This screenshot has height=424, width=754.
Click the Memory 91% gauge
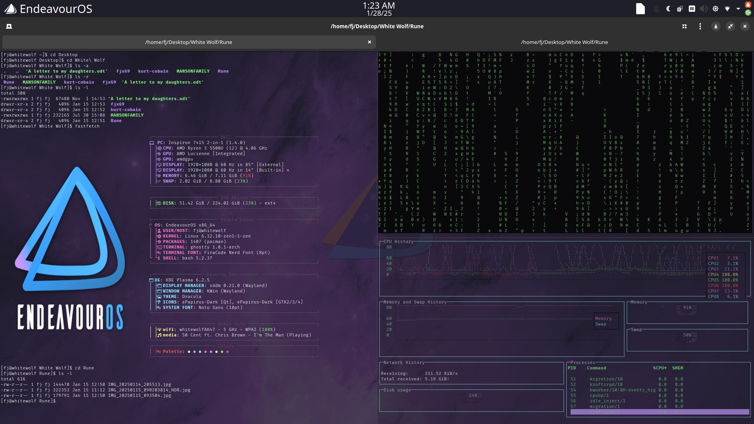point(687,310)
